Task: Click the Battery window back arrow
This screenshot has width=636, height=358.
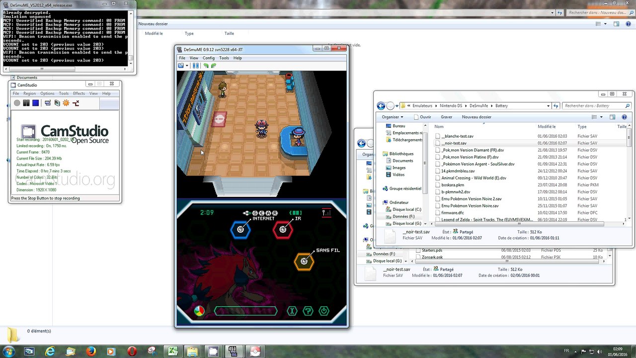Action: click(381, 105)
